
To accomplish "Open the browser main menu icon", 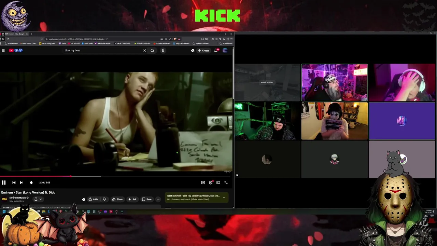I will pyautogui.click(x=231, y=39).
